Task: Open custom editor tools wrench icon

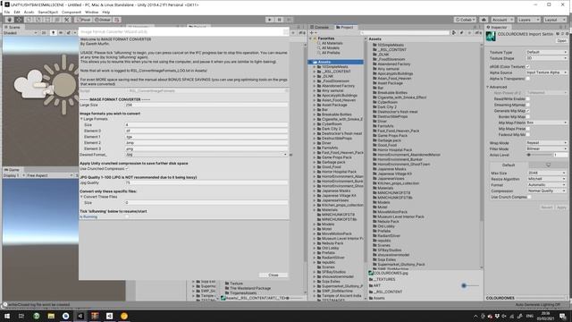Action: click(x=66, y=20)
